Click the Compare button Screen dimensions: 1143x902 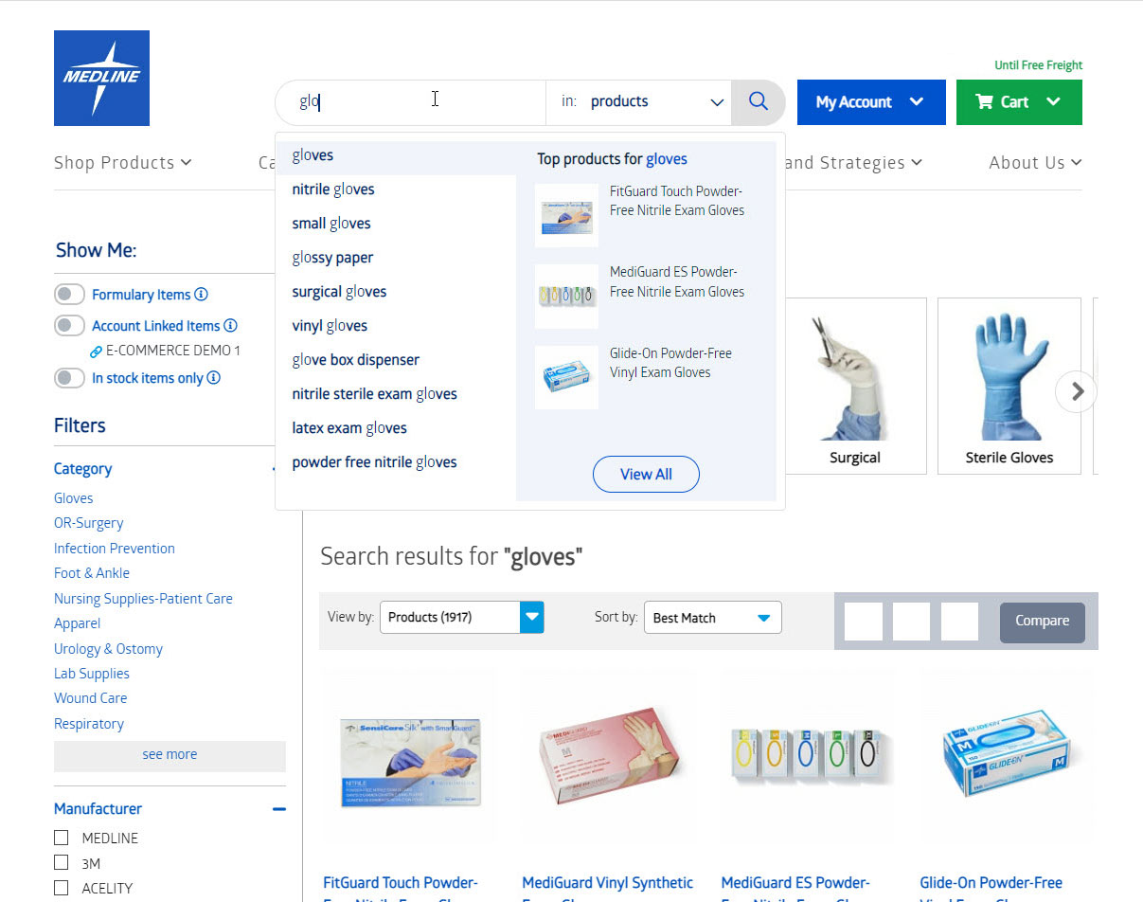click(x=1043, y=622)
